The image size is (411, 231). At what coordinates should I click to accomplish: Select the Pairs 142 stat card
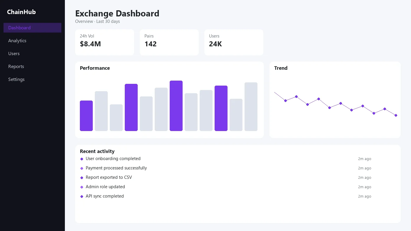pos(169,42)
